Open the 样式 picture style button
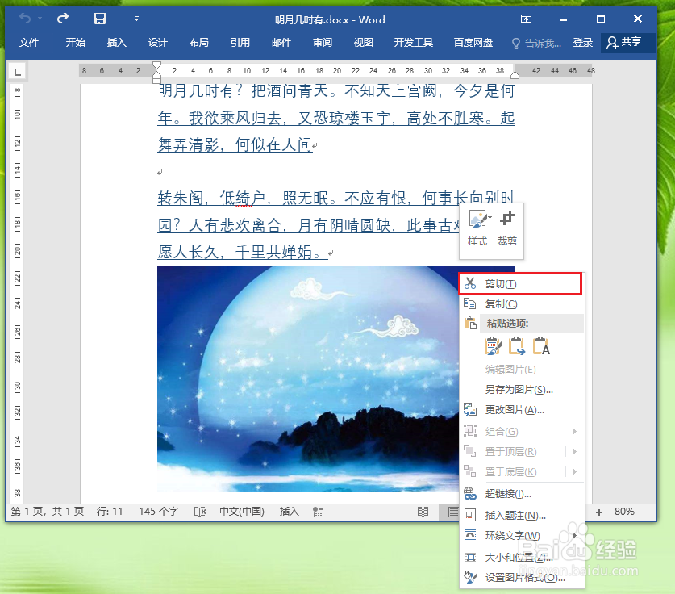Screen dimensions: 675x594 coord(478,228)
